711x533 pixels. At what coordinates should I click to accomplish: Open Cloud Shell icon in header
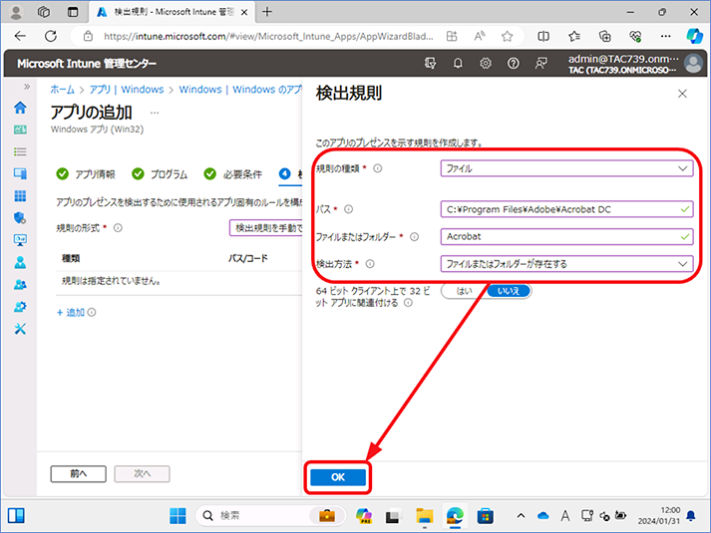(x=430, y=64)
